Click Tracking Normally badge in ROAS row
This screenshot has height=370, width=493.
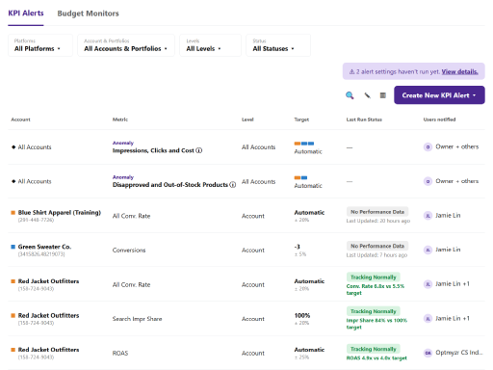(374, 349)
